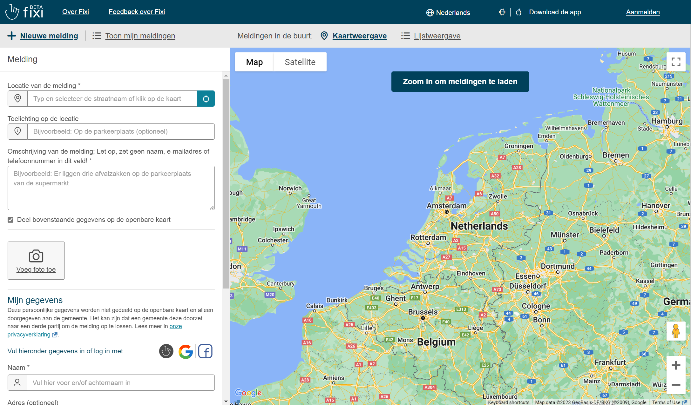This screenshot has width=691, height=405.
Task: Click the Fixi hand logo login icon
Action: point(166,351)
